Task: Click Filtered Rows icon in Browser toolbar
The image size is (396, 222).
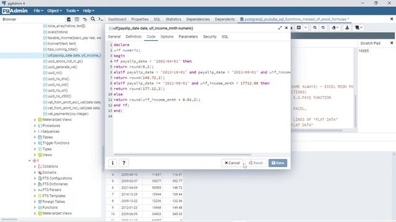Action: coord(85,19)
